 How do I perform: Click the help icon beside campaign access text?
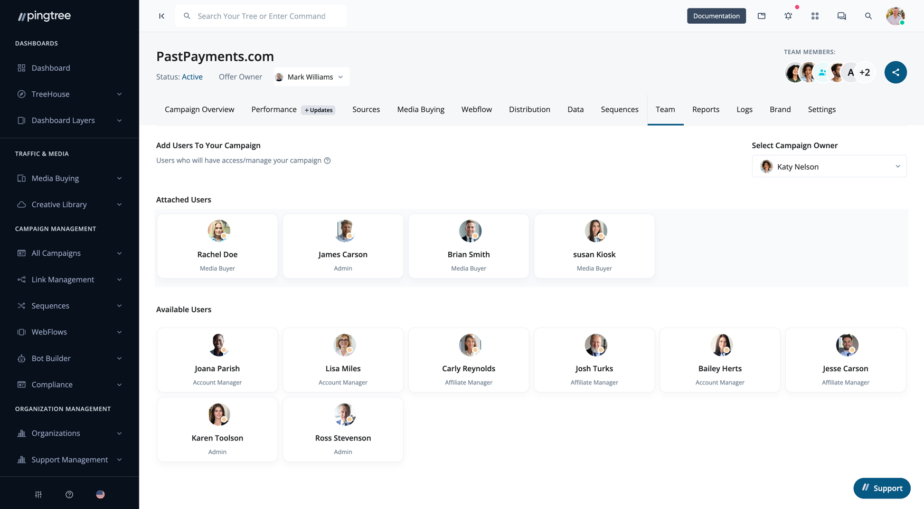[327, 160]
